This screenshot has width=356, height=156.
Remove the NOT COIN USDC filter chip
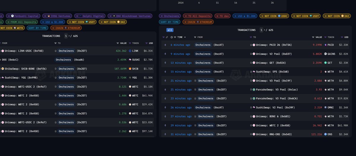pos(262,16)
